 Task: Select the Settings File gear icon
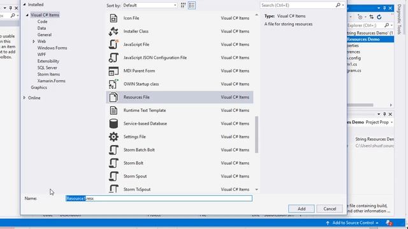click(113, 137)
